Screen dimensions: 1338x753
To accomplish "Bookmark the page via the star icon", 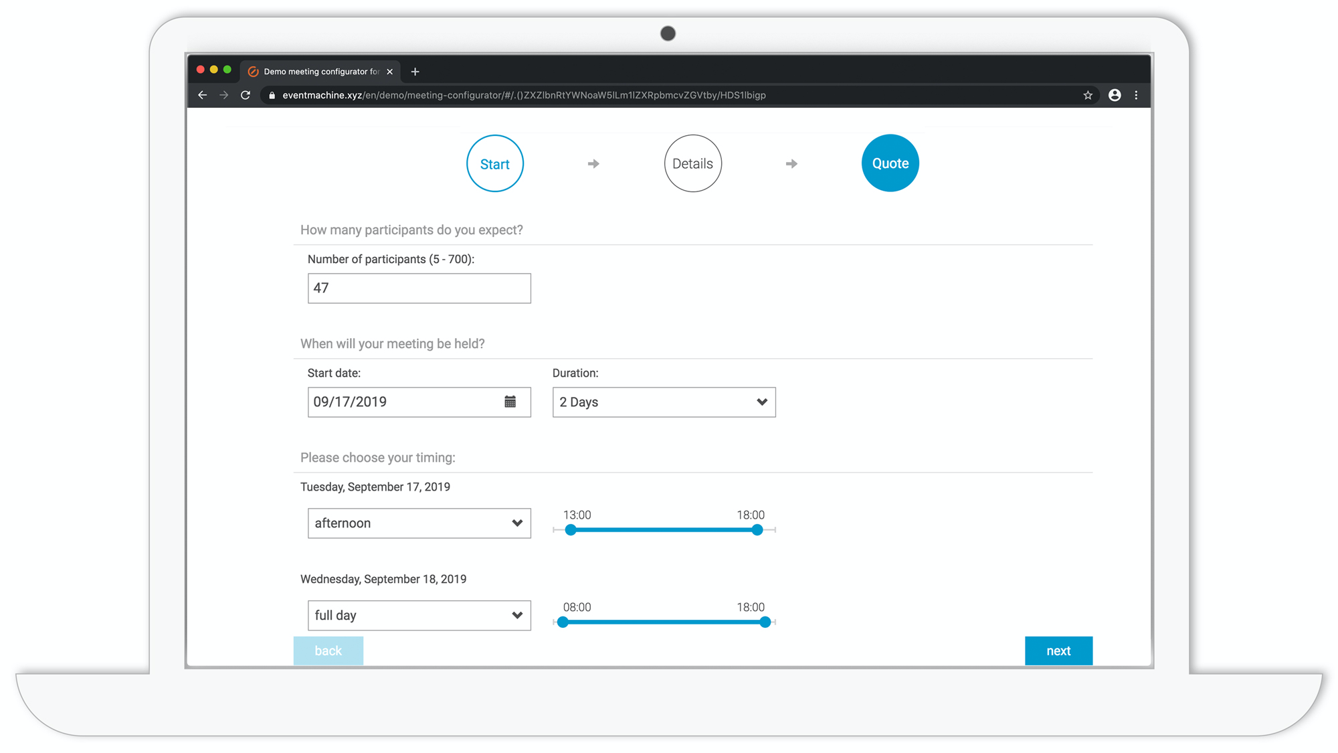I will (x=1088, y=95).
